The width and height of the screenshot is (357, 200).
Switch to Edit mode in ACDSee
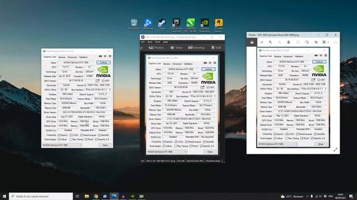[216, 48]
